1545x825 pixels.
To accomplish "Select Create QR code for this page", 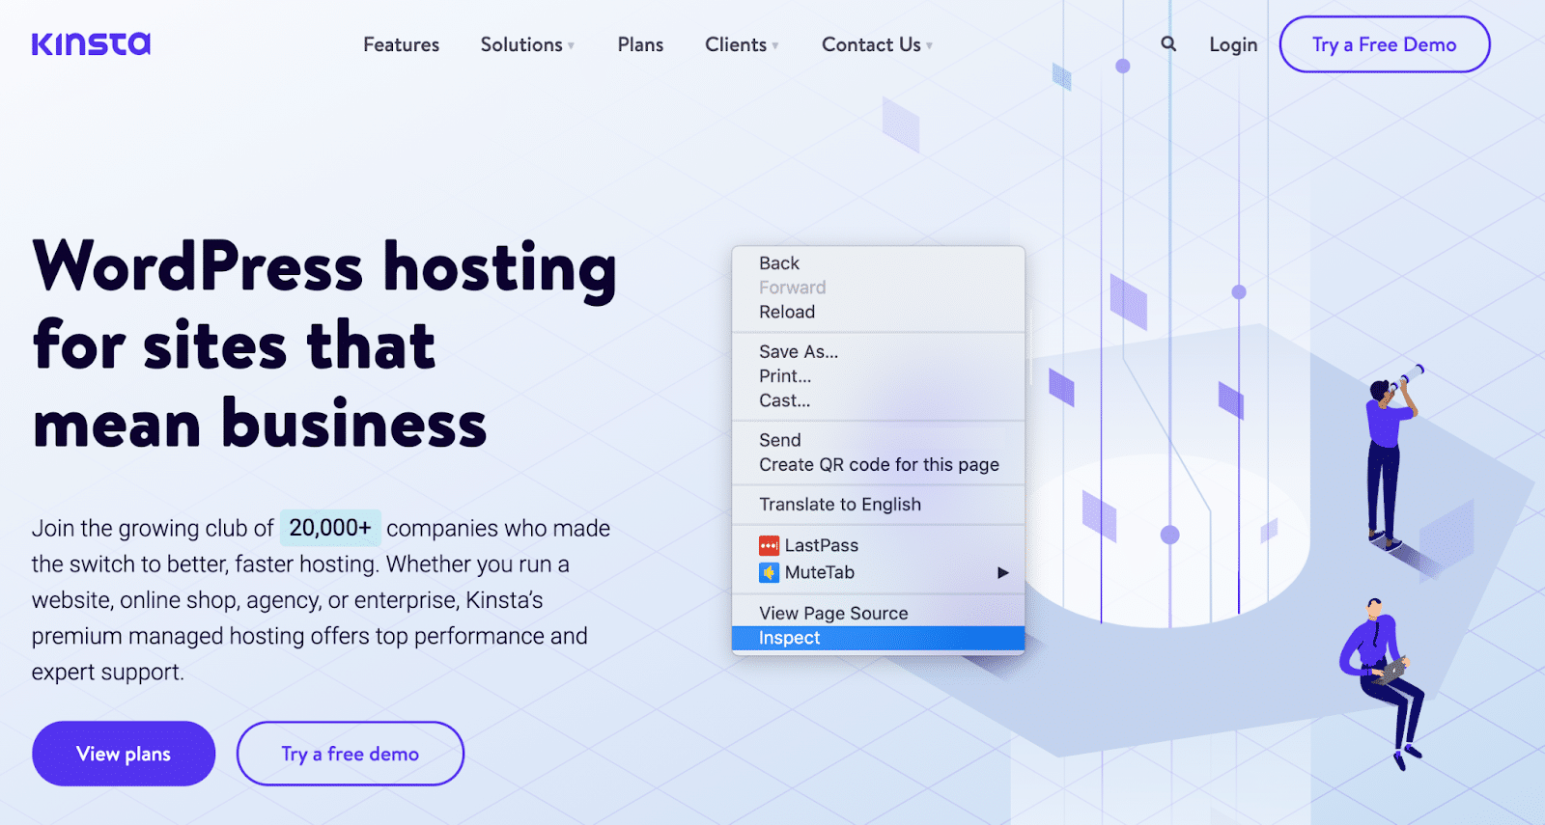I will coord(878,465).
